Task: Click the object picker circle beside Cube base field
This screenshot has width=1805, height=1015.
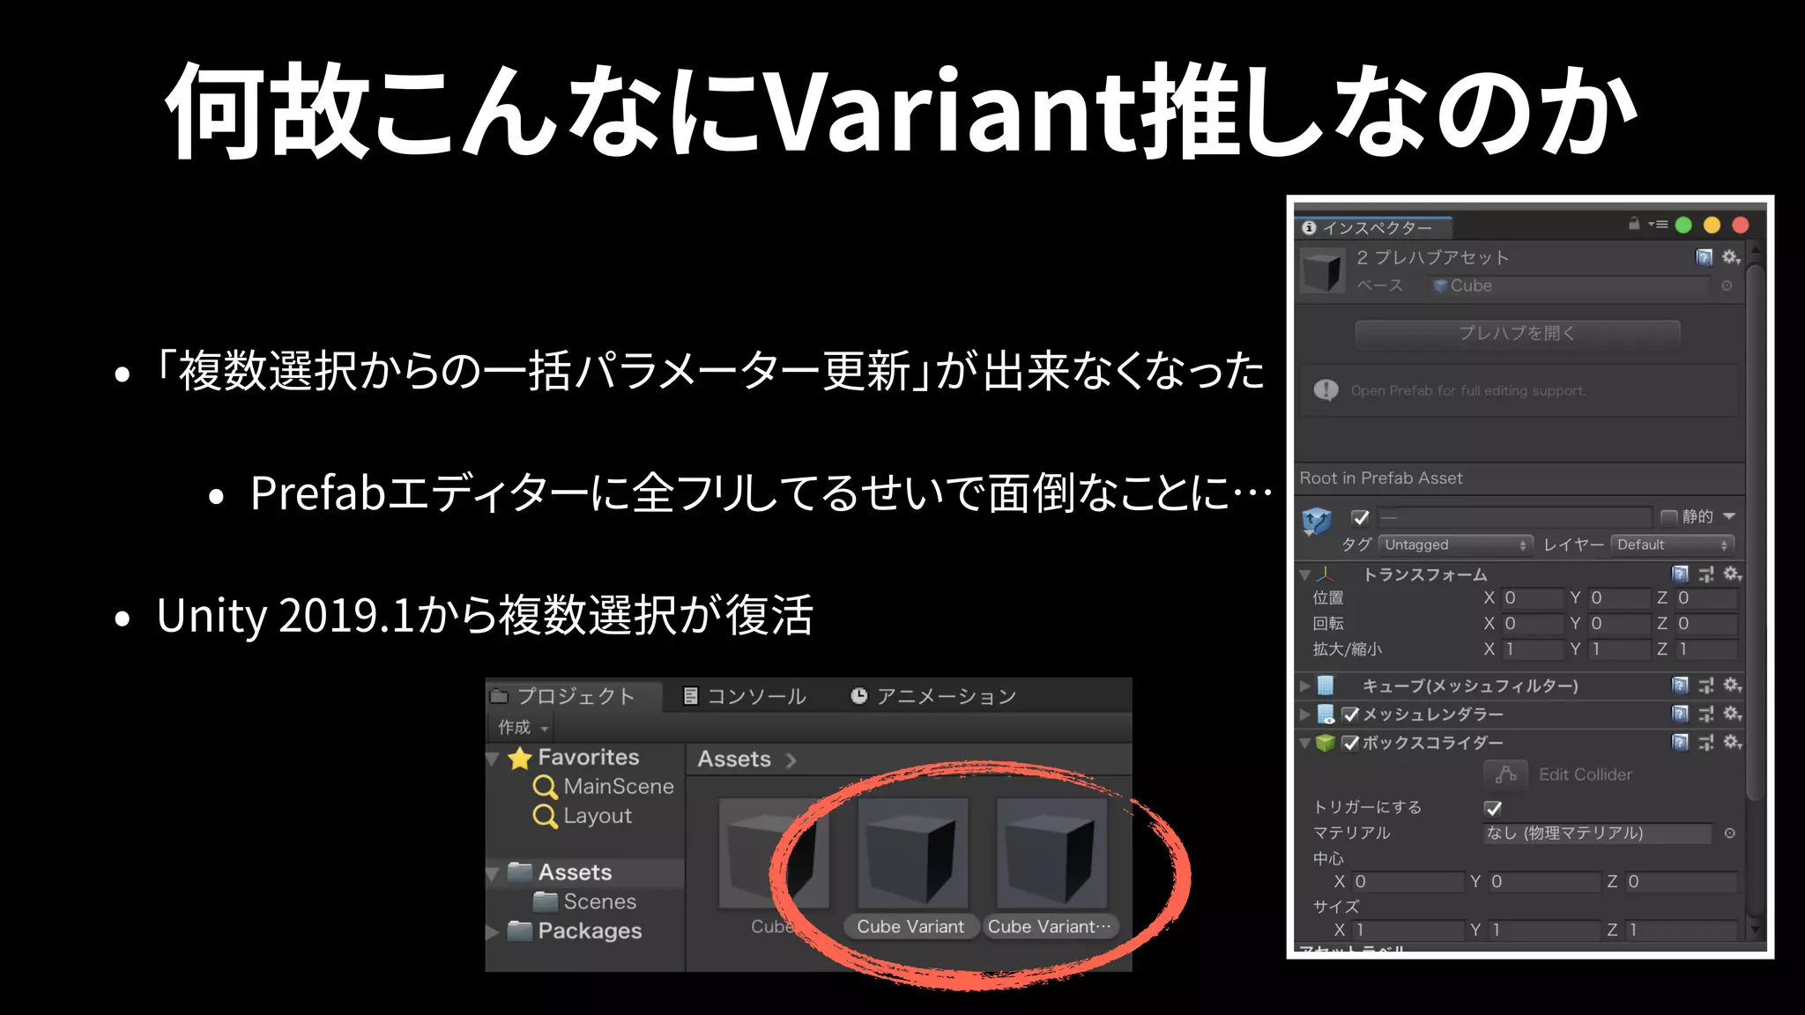Action: 1727,285
